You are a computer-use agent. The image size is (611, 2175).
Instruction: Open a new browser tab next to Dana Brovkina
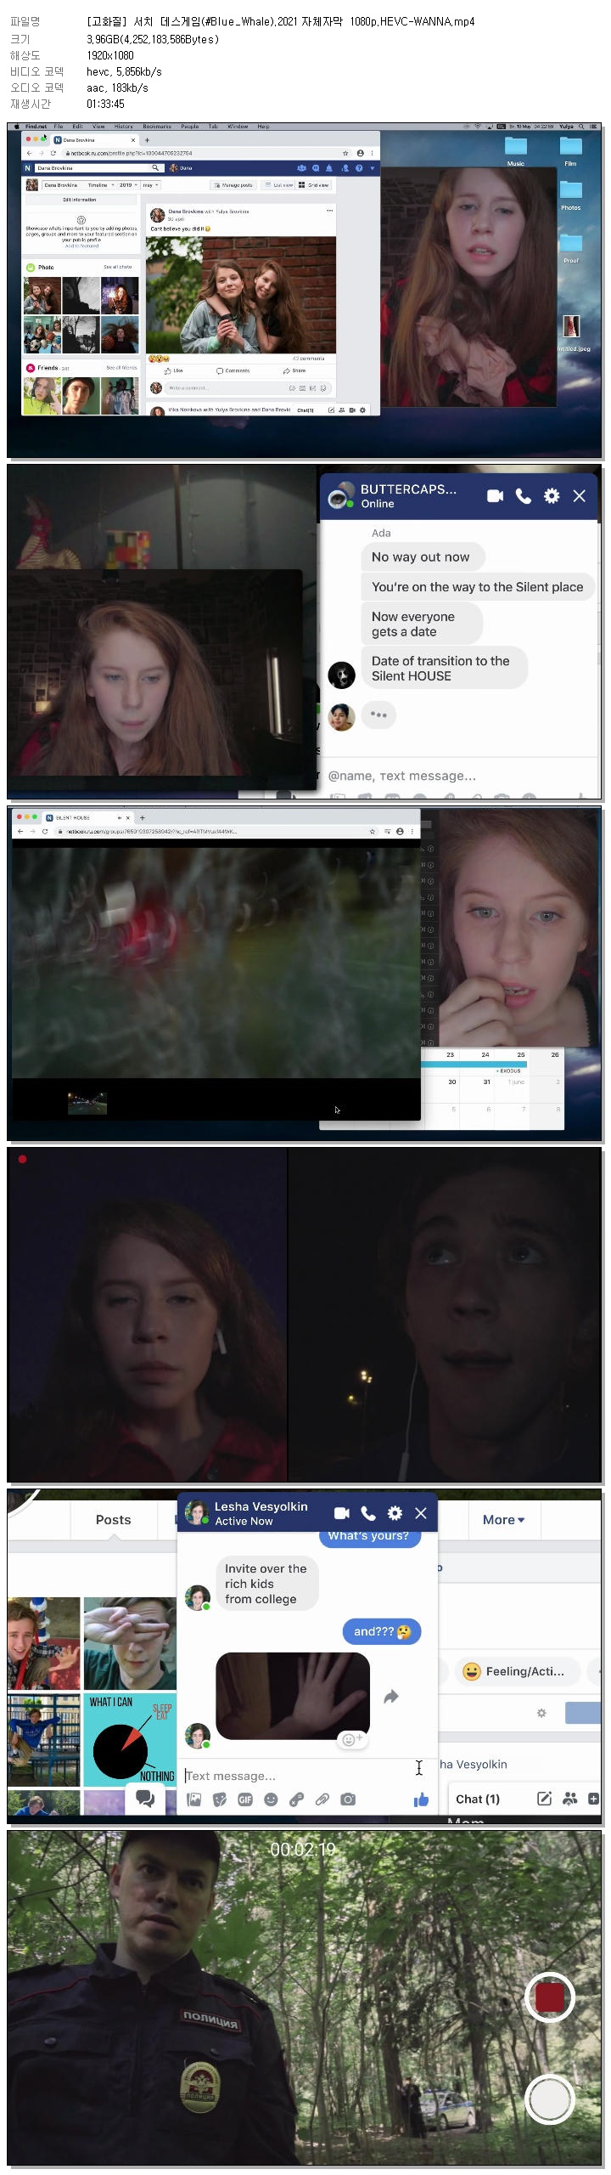click(147, 140)
